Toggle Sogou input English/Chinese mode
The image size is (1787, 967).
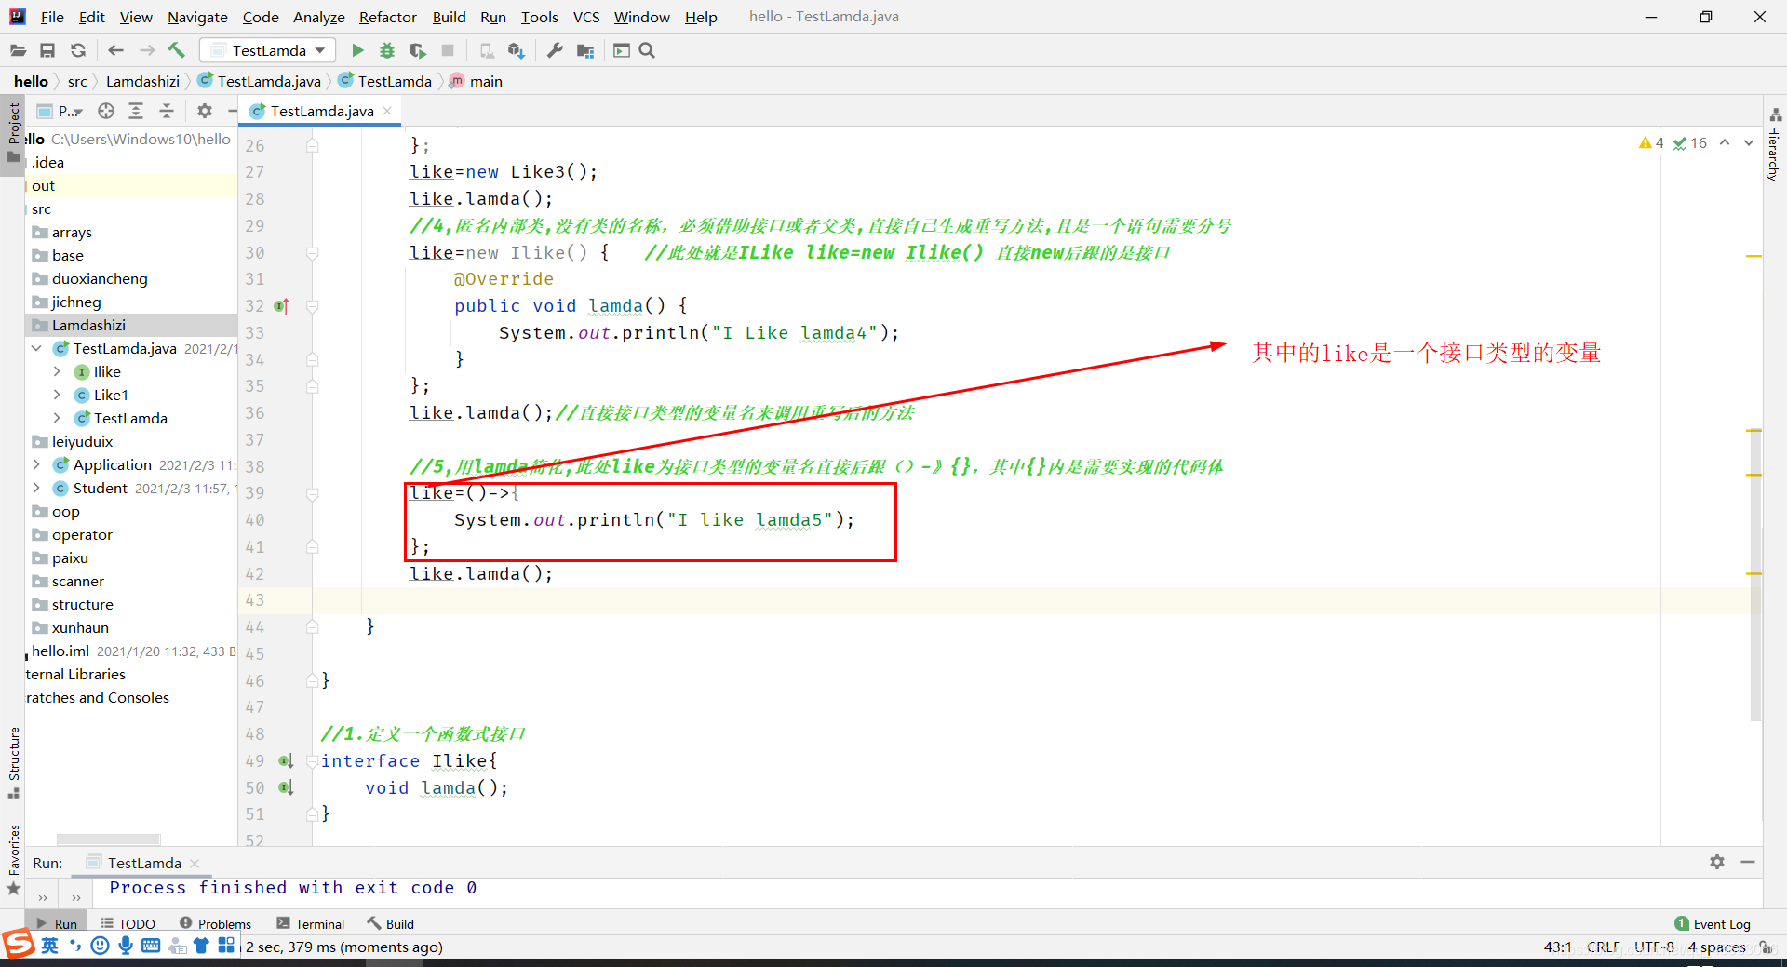click(x=50, y=946)
